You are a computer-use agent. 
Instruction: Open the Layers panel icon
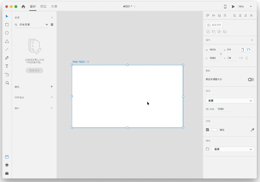(x=7, y=165)
